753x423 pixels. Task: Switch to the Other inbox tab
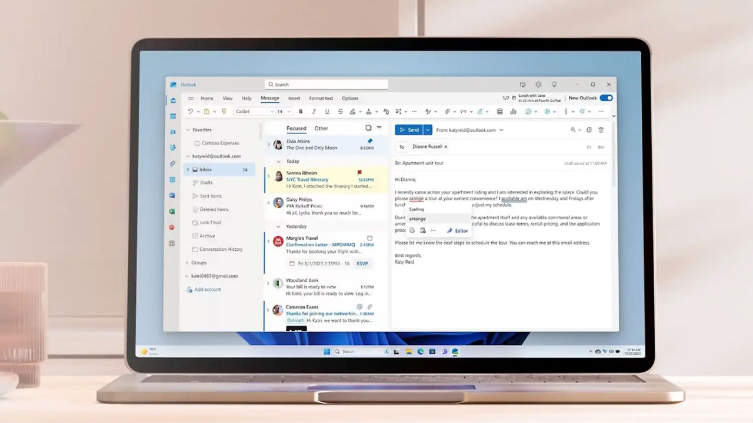pyautogui.click(x=321, y=128)
